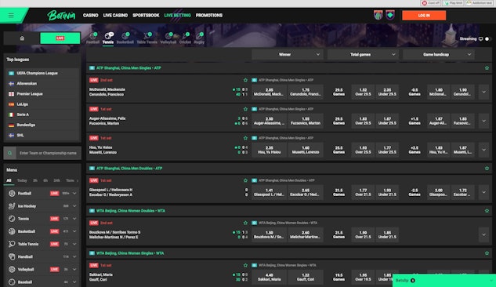The height and width of the screenshot is (287, 496).
Task: Open LaLiga in Top leagues
Action: 42,104
